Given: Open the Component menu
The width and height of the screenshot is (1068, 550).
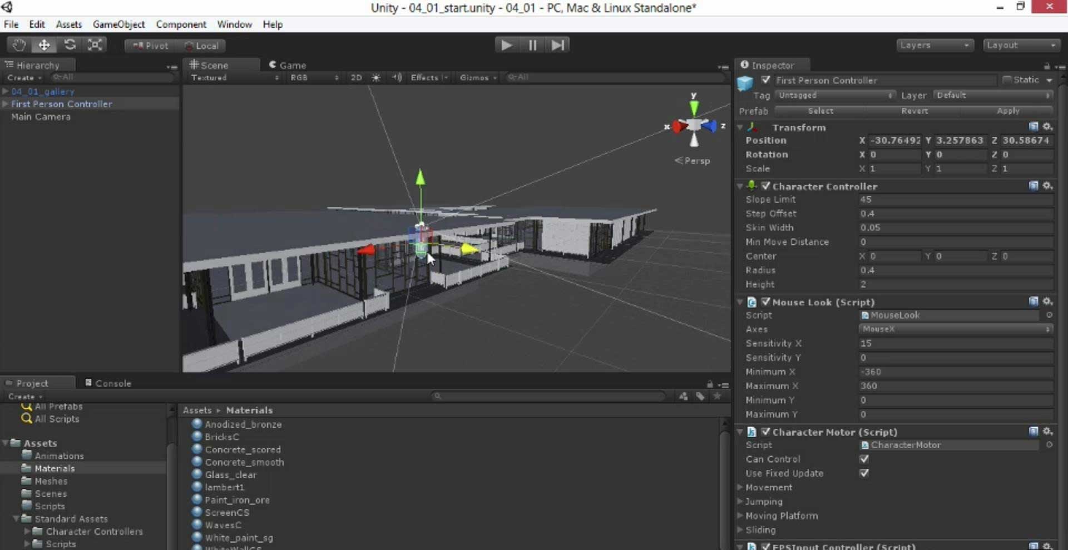Looking at the screenshot, I should coord(181,24).
